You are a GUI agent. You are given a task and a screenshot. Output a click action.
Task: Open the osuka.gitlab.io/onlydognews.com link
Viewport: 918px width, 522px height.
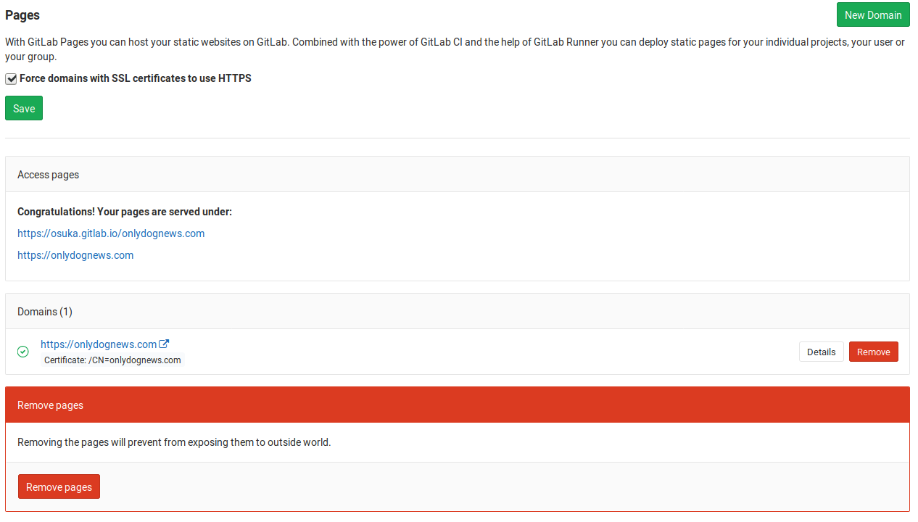[x=111, y=233]
